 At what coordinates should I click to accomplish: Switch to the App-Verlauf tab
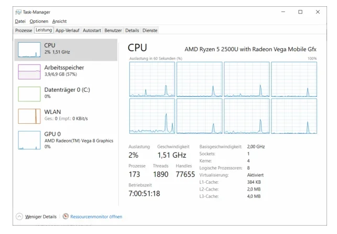pos(68,31)
